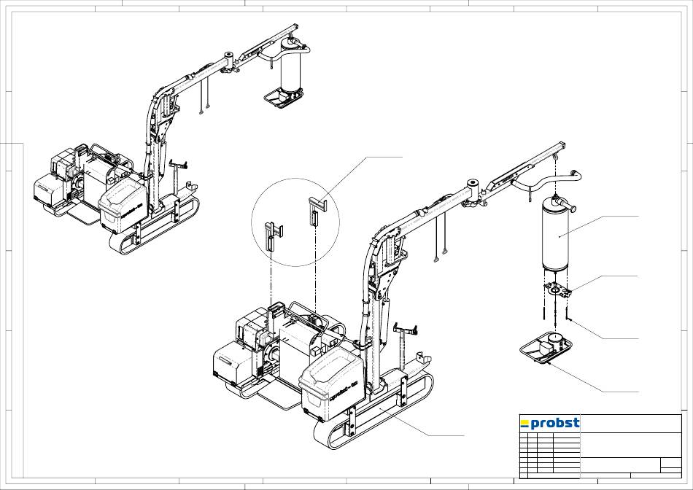Select the detached vacuum cylinder in exploded view

click(x=557, y=233)
